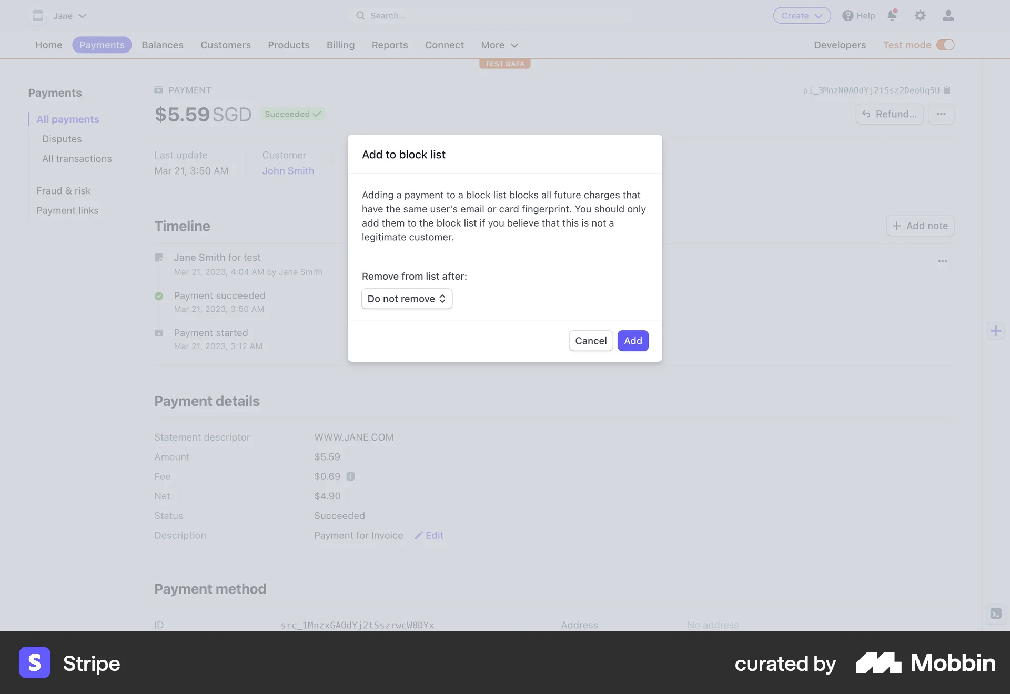Click the info icon next to the fee
Image resolution: width=1010 pixels, height=694 pixels.
pyautogui.click(x=351, y=476)
